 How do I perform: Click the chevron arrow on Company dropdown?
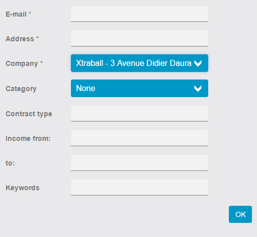[x=198, y=63]
